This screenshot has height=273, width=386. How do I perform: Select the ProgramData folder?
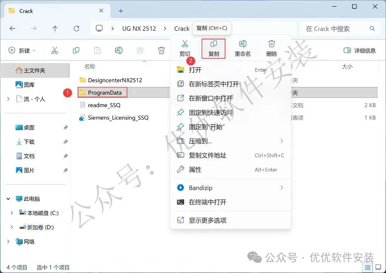coord(102,92)
